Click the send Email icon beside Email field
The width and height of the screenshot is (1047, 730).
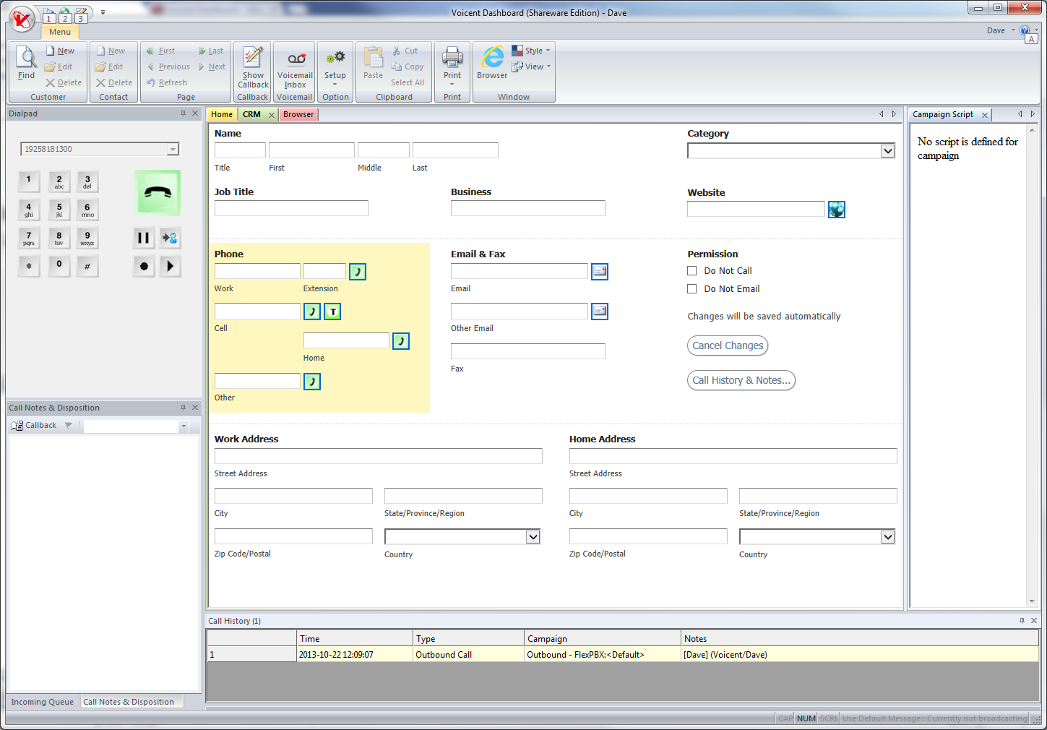[600, 272]
